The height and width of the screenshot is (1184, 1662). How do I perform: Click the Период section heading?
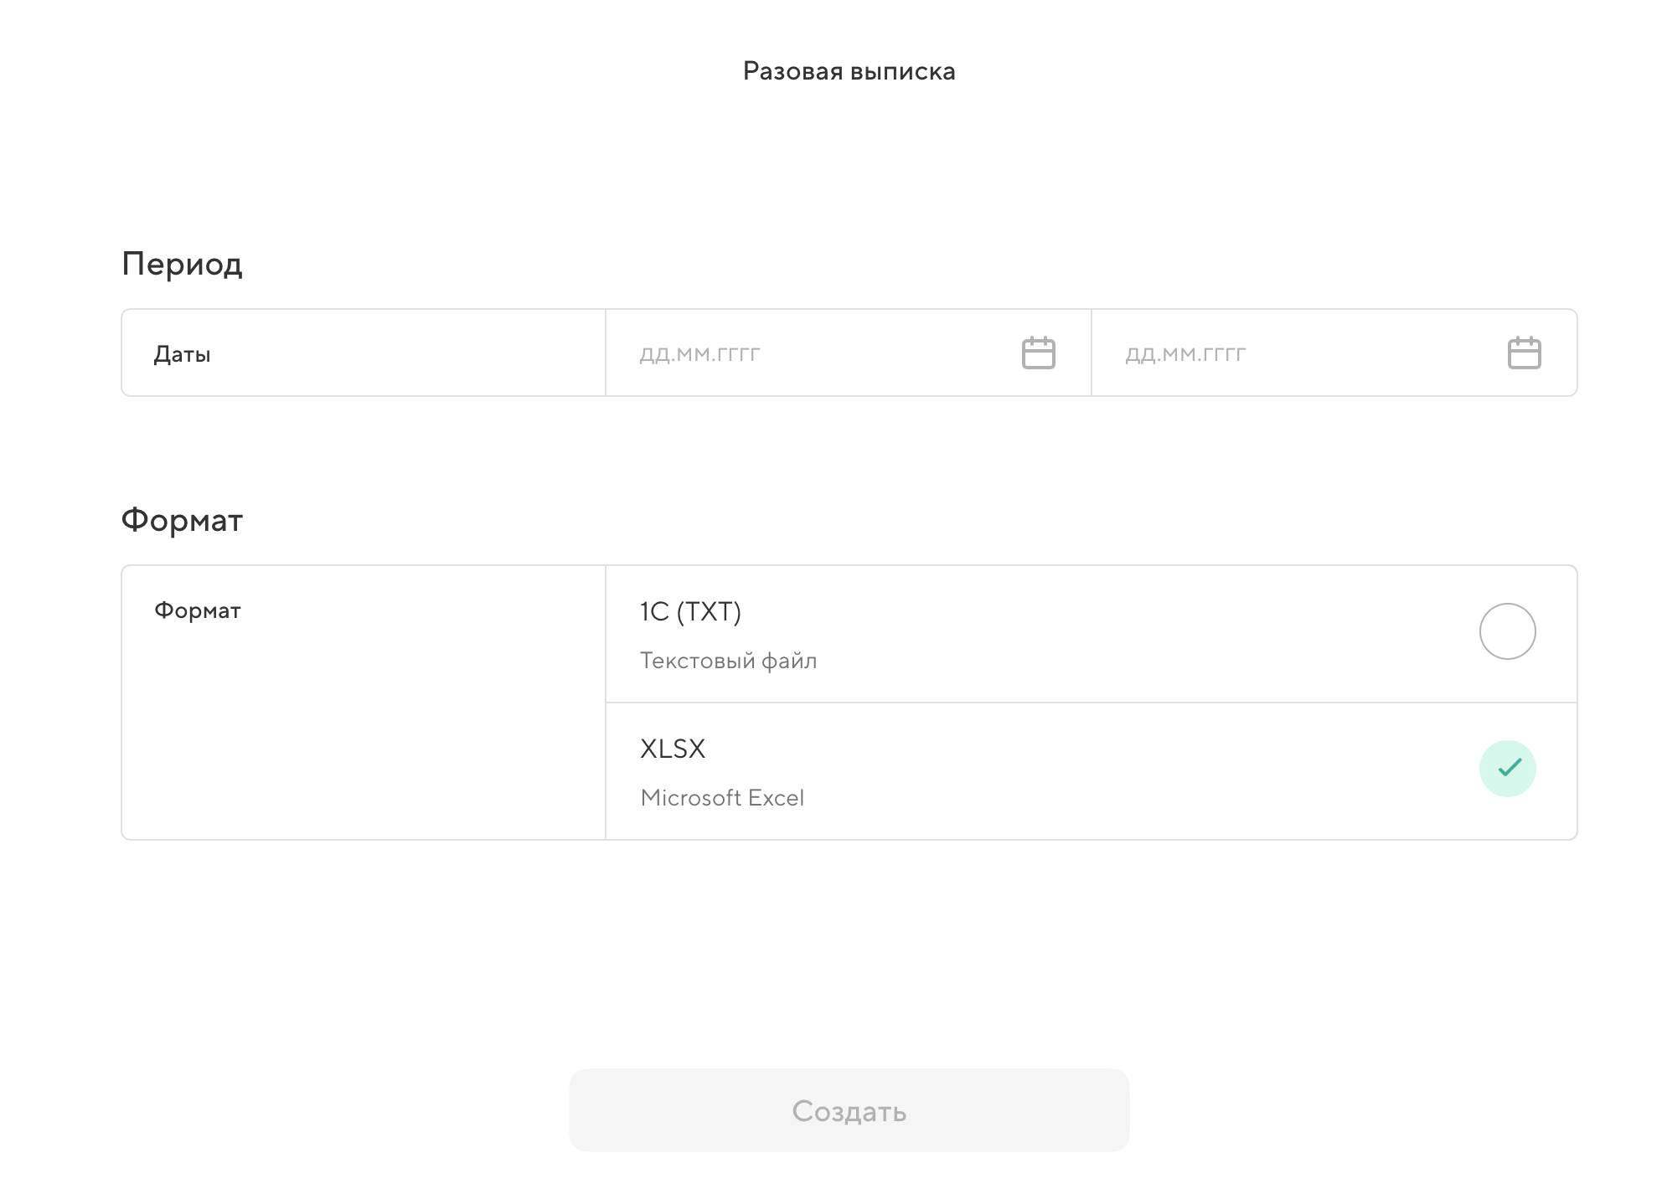182,264
